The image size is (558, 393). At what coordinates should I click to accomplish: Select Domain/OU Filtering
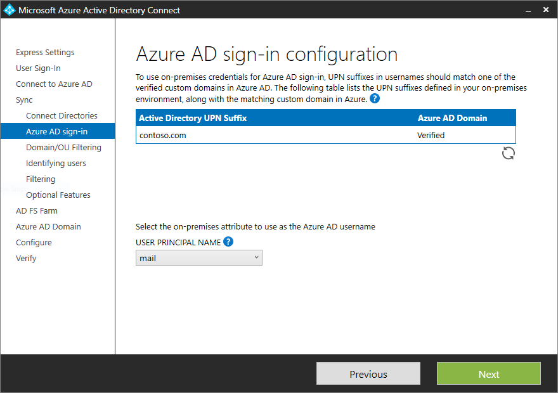[63, 147]
